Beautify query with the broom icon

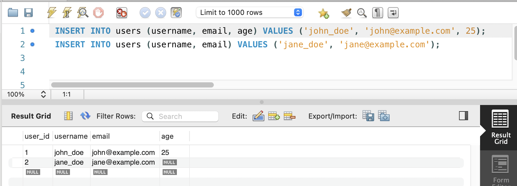pos(346,13)
